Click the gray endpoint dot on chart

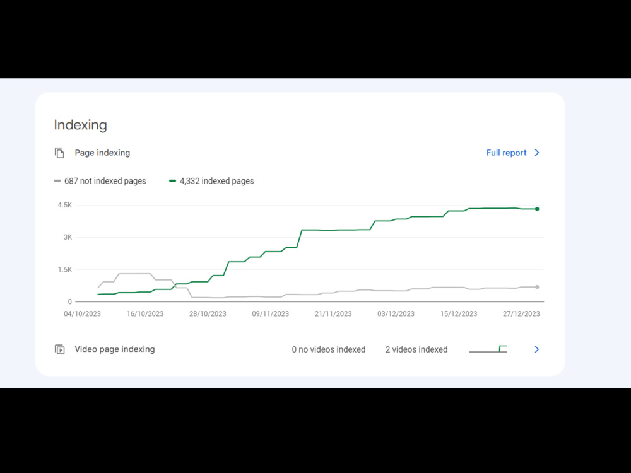537,287
